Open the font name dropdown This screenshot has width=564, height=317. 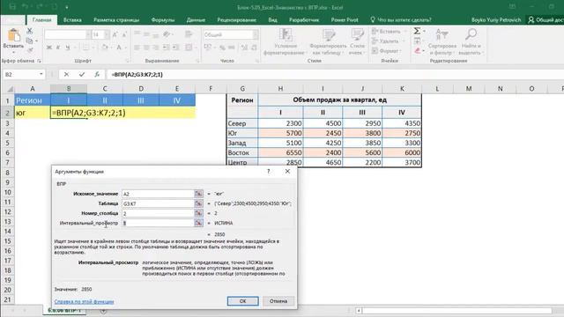tap(88, 34)
